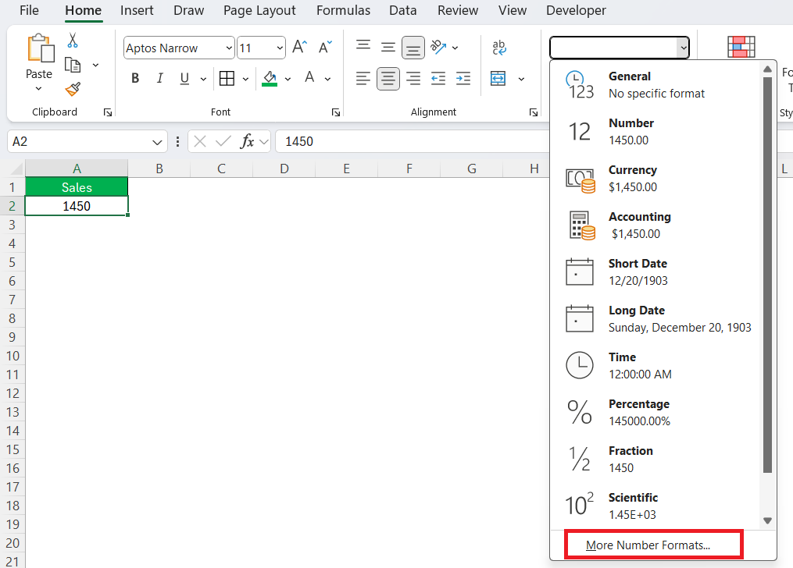Screen dimensions: 793x568
Task: Open the font size 11 dropdown
Action: [x=280, y=48]
